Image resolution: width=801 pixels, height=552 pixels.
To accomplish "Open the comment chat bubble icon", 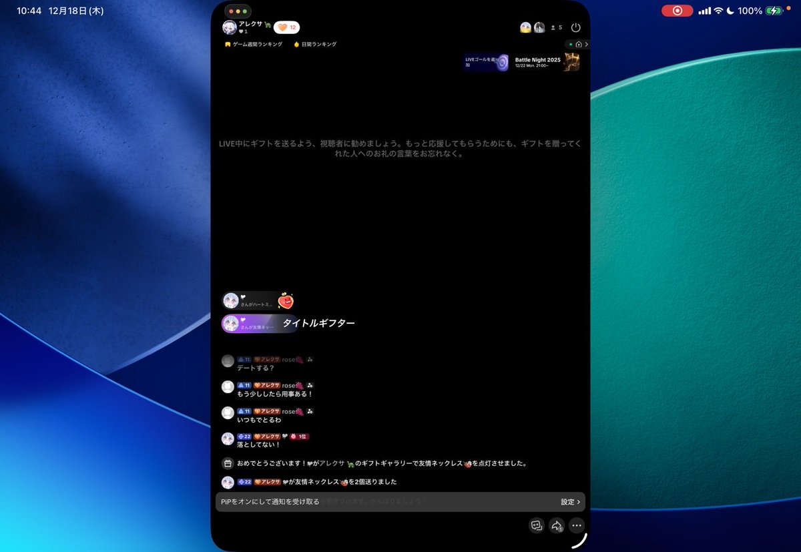I will (536, 525).
